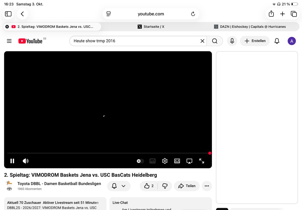Open the page reader menu icon
The image size is (302, 210).
coord(108,14)
